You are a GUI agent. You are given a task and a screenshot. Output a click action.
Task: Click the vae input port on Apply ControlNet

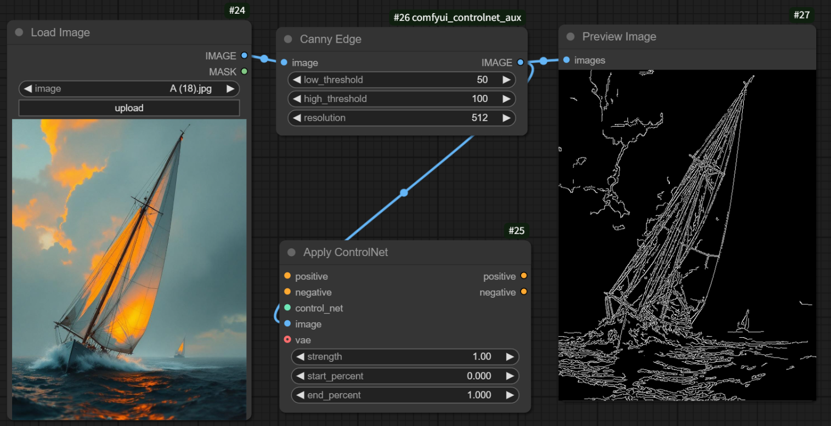pos(286,340)
